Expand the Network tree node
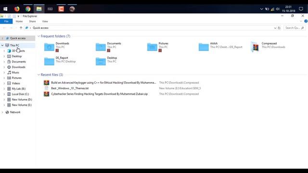 click(2, 112)
